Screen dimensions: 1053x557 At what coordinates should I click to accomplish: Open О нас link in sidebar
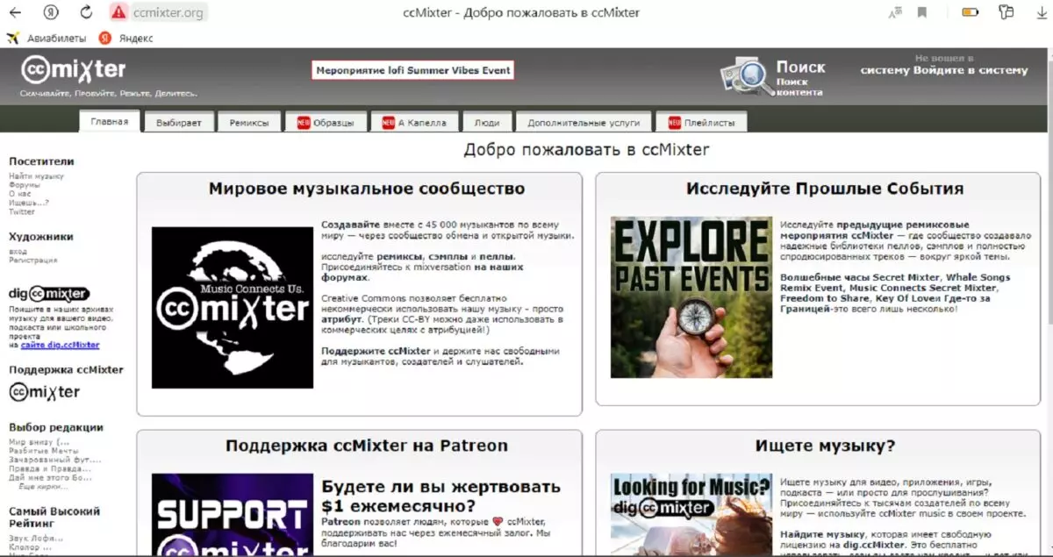tap(19, 194)
